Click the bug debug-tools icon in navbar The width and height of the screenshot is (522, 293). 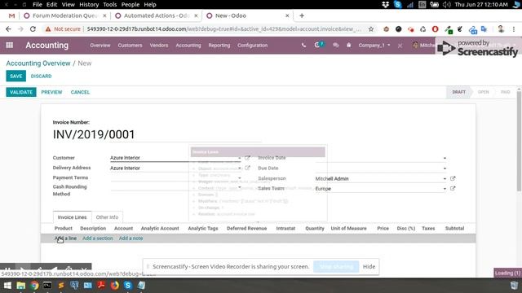[348, 46]
